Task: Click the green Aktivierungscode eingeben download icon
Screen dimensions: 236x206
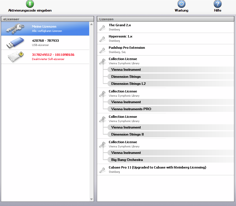Action: click(30, 4)
